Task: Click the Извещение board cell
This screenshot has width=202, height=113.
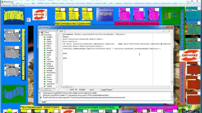Action: coord(105,14)
